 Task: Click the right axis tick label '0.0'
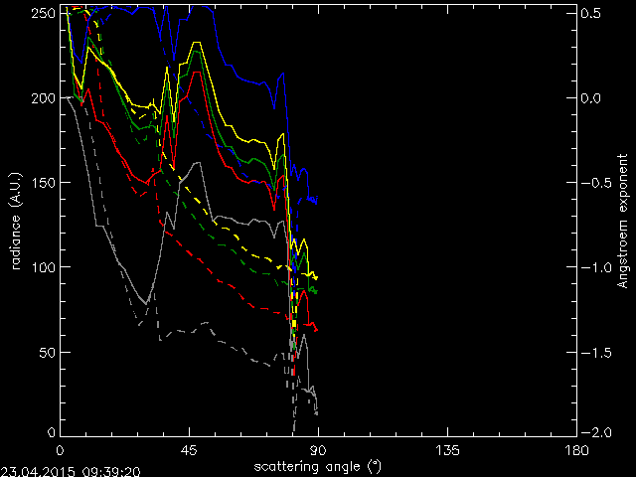[x=590, y=98]
